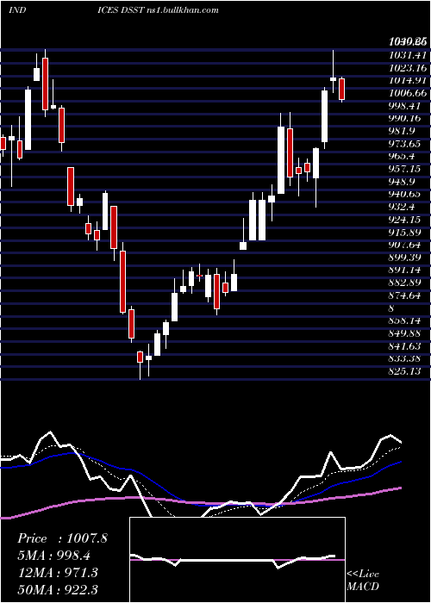Click the 965.4 price axis label
Screen dimensions: 431x603
point(403,157)
